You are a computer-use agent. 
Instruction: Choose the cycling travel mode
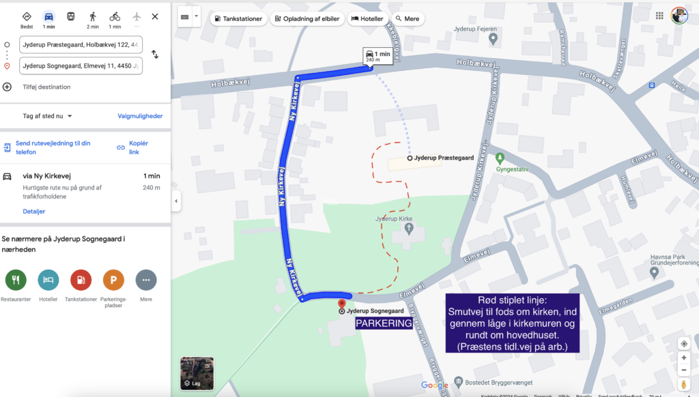[x=115, y=17]
